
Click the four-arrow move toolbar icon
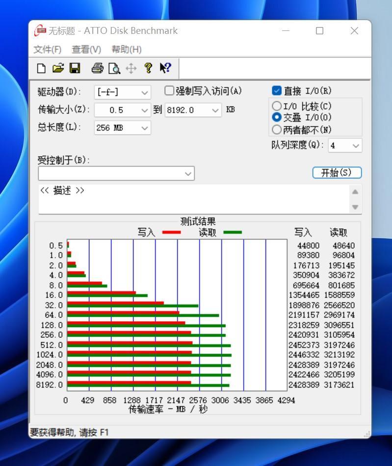pos(131,68)
